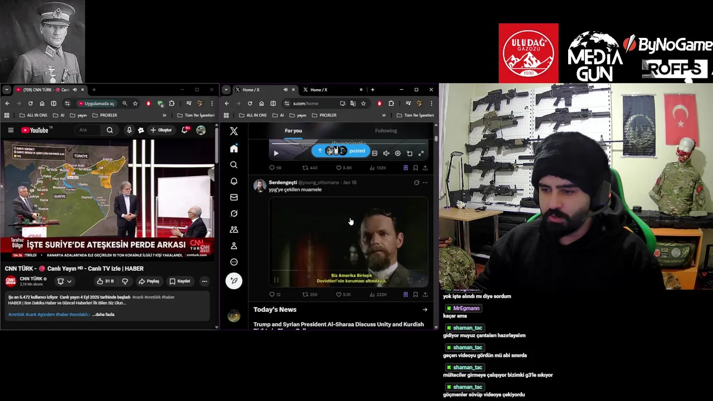713x401 pixels.
Task: Open X Explore search in sidebar
Action: coord(234,165)
